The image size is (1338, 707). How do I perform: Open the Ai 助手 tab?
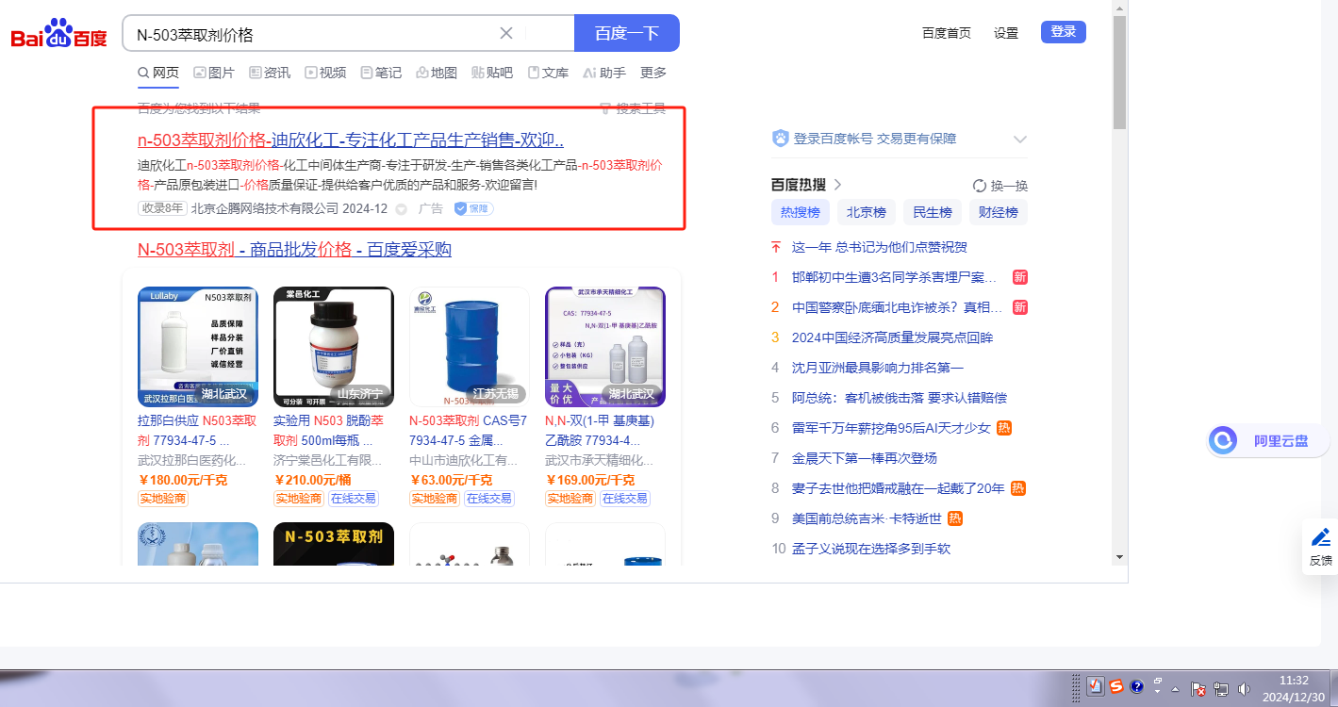(604, 73)
